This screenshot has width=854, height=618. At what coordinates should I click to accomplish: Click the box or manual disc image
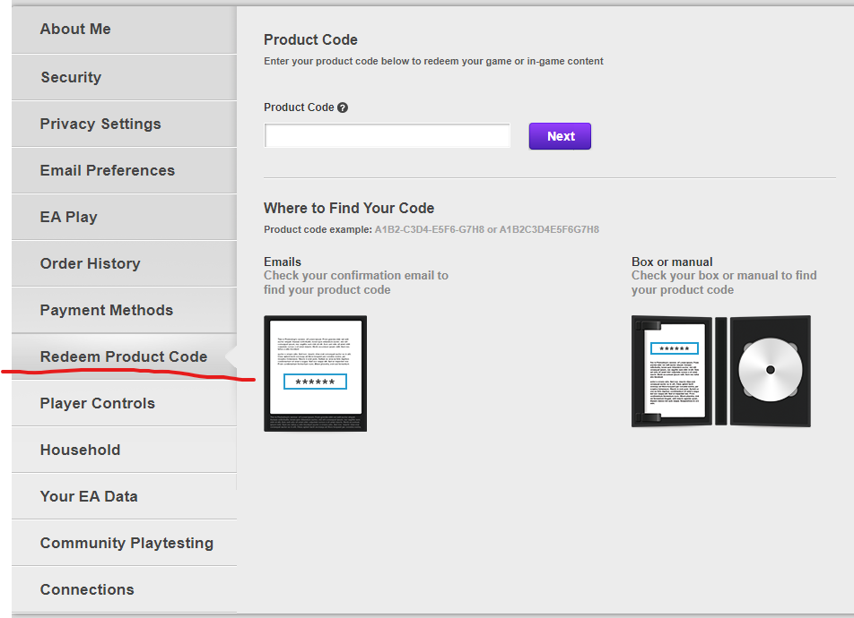(x=721, y=371)
